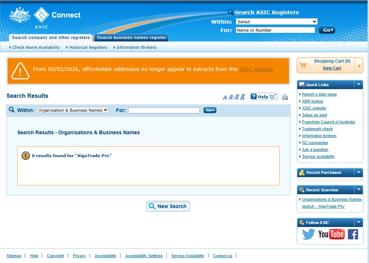Click the header Go button
Image resolution: width=369 pixels, height=263 pixels.
click(x=327, y=30)
